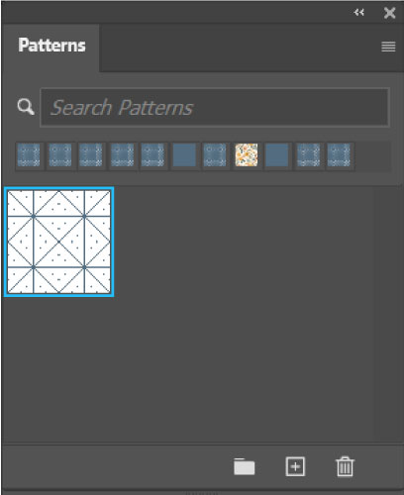Collapse the panel with double-arrow icon
Viewport: 404px width, 495px height.
tap(358, 13)
